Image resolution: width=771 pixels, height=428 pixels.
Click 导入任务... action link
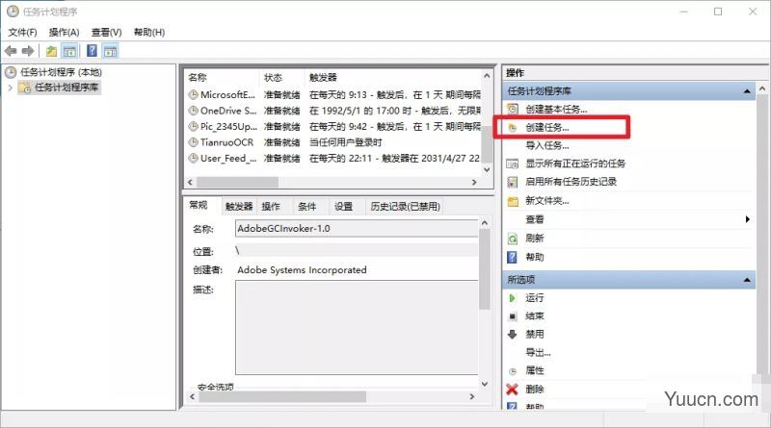(546, 146)
